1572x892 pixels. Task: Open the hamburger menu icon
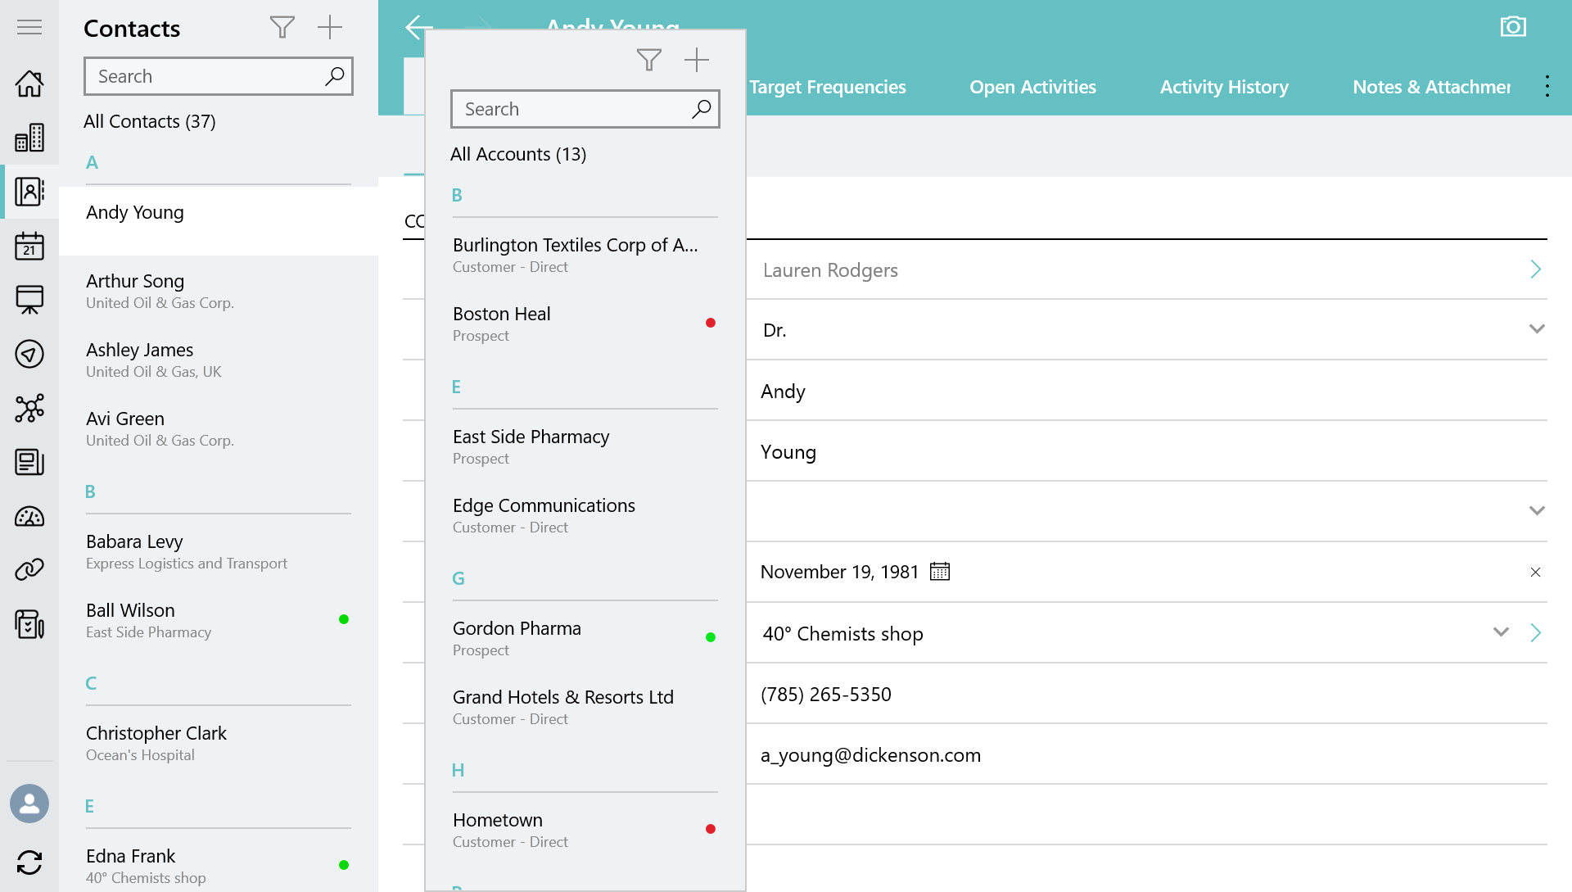pyautogui.click(x=29, y=27)
